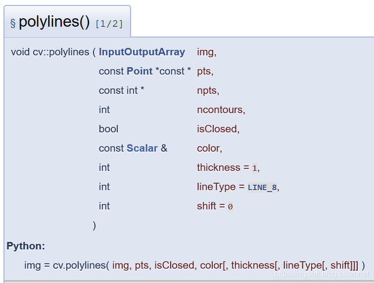The height and width of the screenshot is (283, 374).
Task: Click the [1/2] overload indicator
Action: tap(109, 24)
